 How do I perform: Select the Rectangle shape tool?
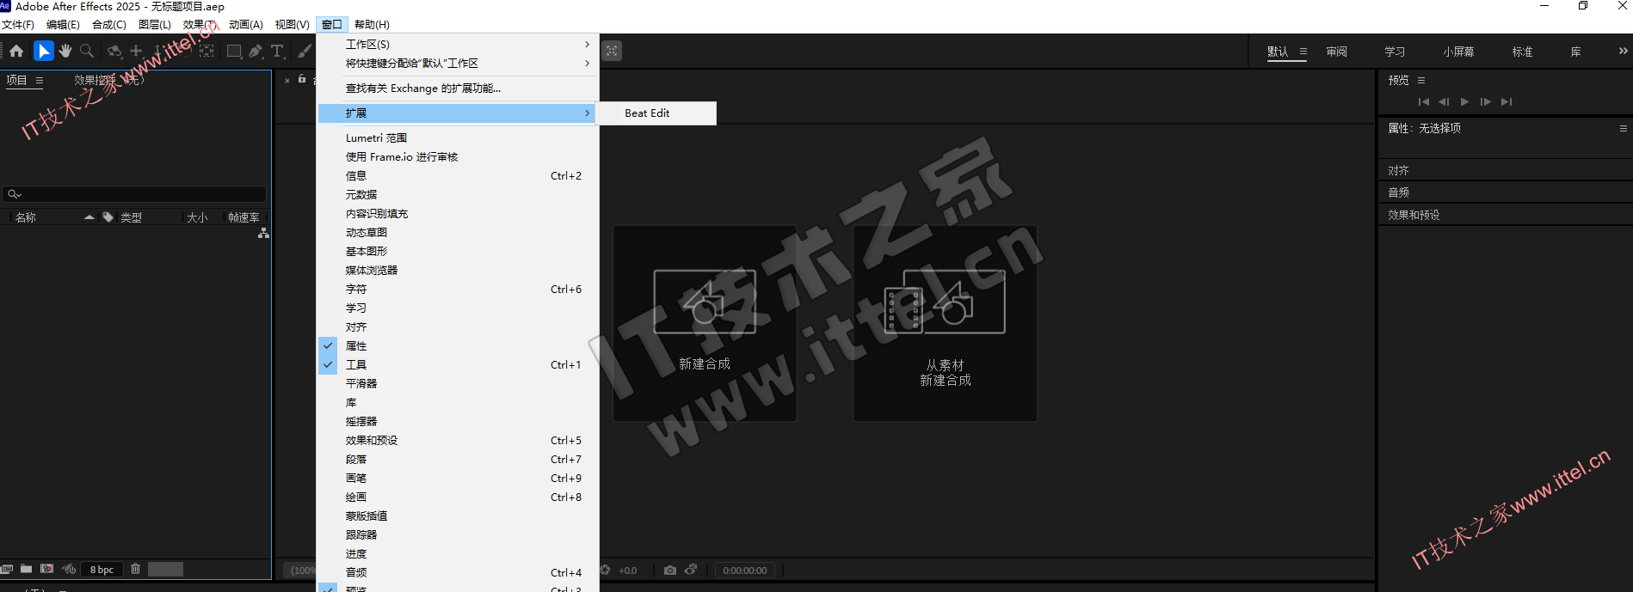click(233, 52)
